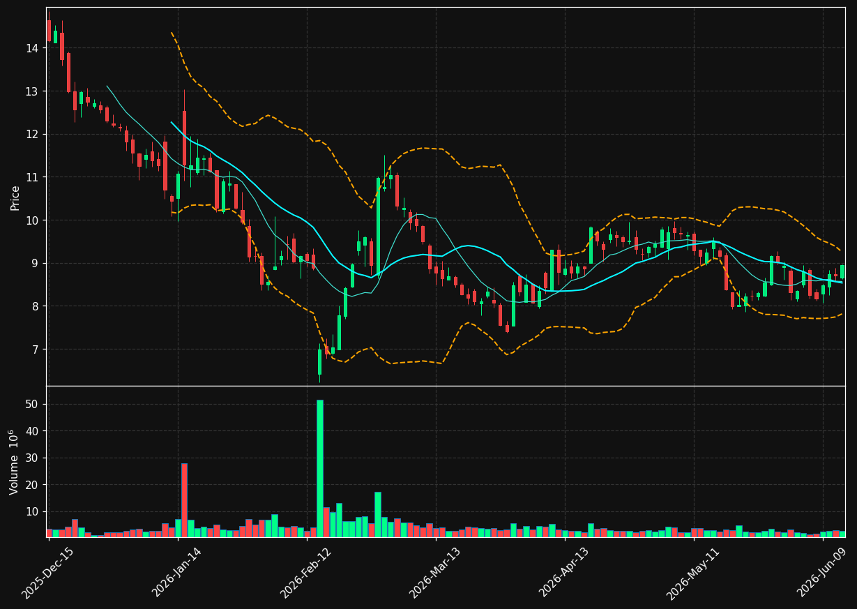Select the volume tick label 30

(x=33, y=458)
